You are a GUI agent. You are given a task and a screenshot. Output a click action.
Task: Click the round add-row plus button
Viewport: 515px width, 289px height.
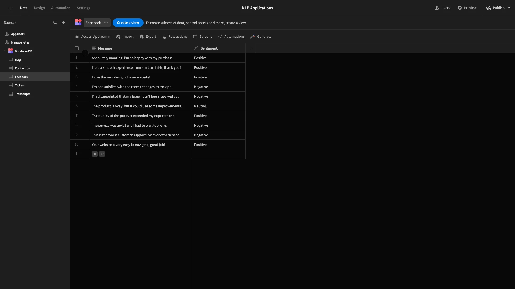pyautogui.click(x=85, y=53)
